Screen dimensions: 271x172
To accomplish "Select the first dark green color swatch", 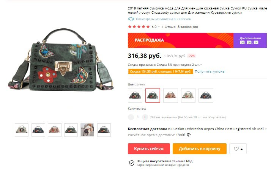I will pos(135,95).
